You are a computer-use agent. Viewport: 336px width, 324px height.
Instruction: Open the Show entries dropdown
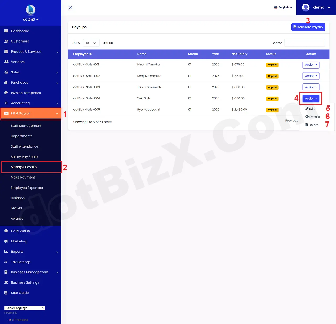point(91,43)
